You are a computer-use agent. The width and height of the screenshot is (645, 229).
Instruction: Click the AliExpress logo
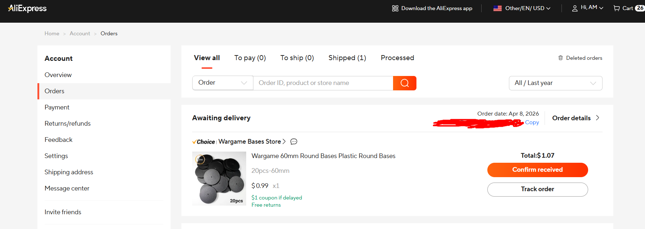coord(27,8)
